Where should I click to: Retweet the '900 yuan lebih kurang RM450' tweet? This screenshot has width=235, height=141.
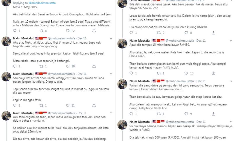coord(158,33)
